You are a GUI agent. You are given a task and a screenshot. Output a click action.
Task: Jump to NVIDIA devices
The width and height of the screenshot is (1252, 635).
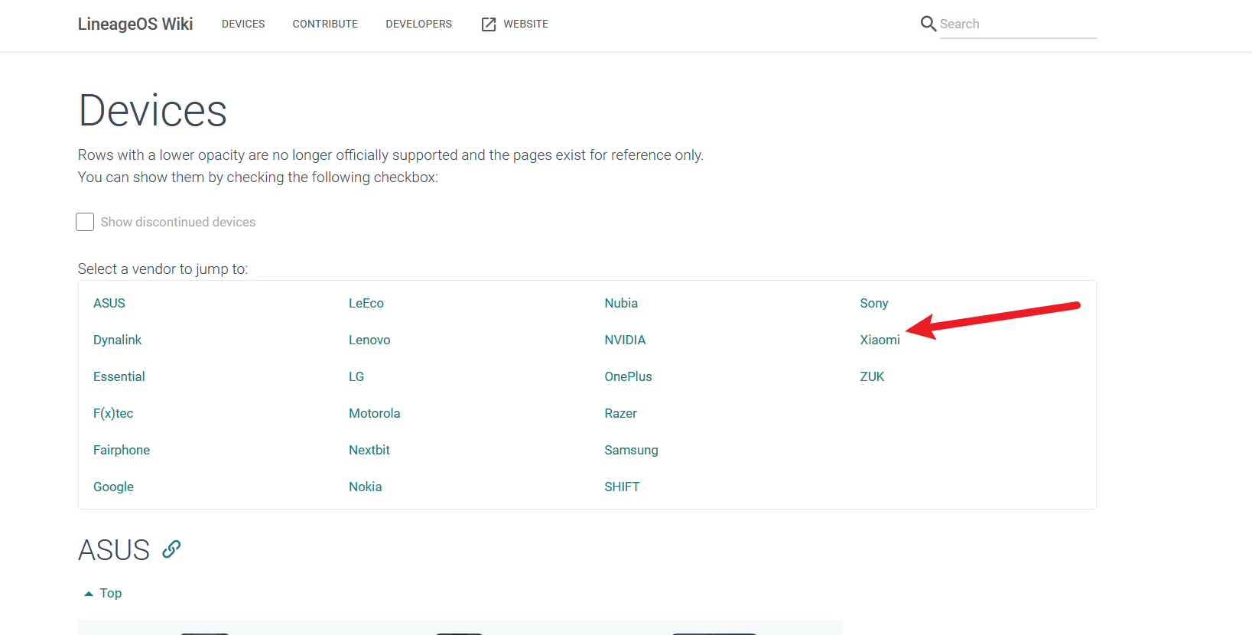[625, 340]
